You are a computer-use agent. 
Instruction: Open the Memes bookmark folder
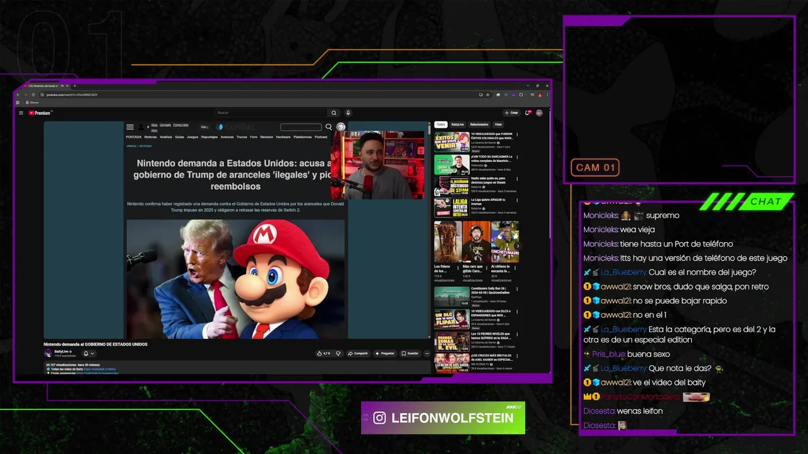33,102
